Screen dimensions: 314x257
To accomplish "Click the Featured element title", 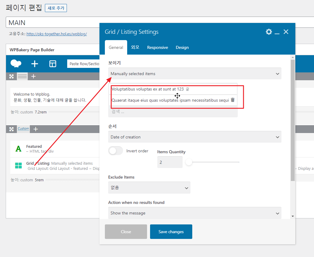I will pyautogui.click(x=34, y=146).
